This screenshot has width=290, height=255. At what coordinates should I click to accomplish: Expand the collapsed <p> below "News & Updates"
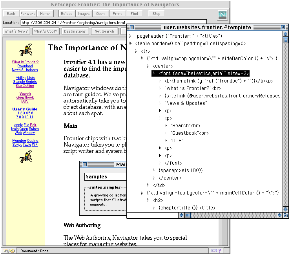pos(160,111)
